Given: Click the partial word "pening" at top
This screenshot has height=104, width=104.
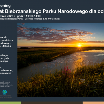Looking at the screenshot, I should pos(5,6).
